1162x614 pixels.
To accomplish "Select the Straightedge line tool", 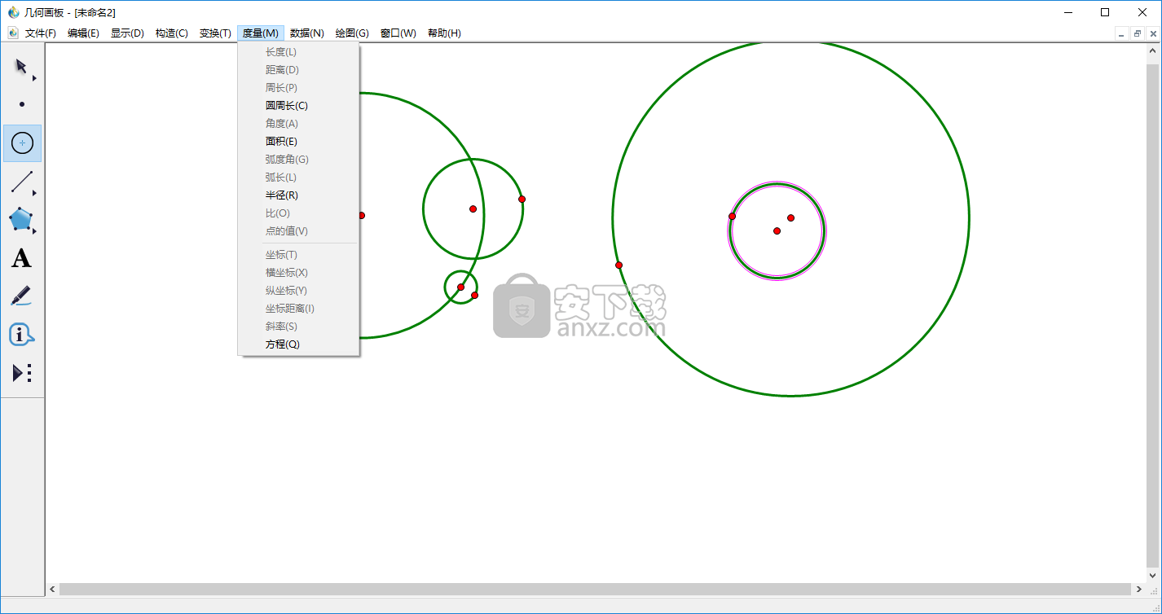I will (x=22, y=182).
